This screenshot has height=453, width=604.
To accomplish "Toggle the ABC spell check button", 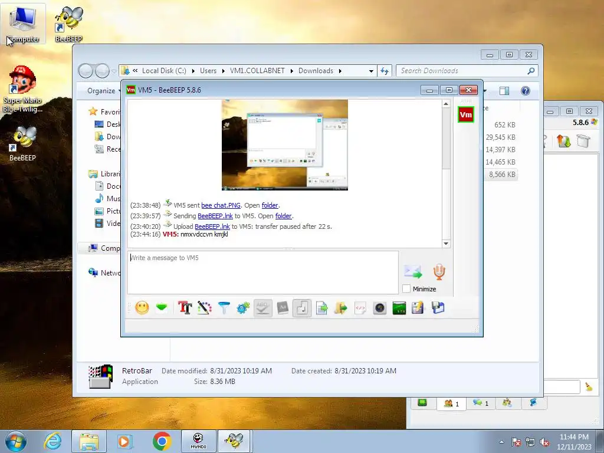I will (x=262, y=308).
